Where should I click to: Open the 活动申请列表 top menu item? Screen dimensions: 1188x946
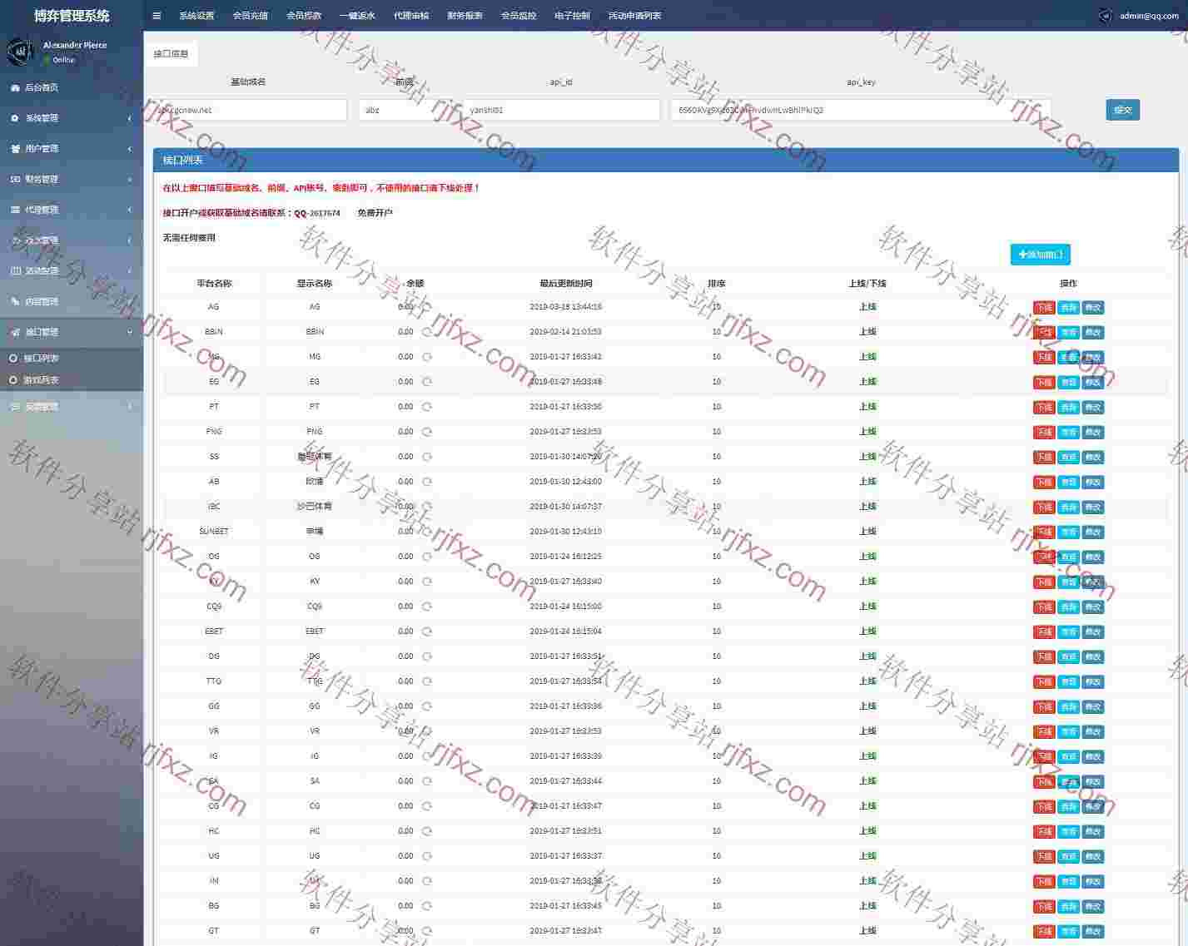pyautogui.click(x=634, y=16)
